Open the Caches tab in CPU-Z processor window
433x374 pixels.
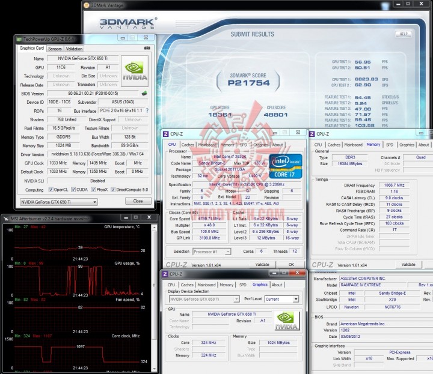pos(188,145)
